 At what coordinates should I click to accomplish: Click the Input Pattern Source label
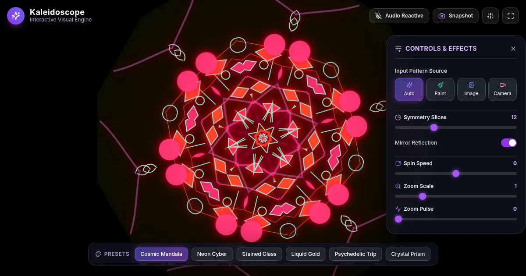pyautogui.click(x=421, y=71)
